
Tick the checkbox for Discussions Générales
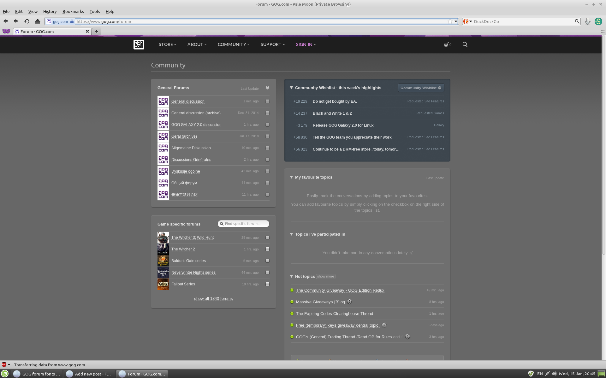point(268,160)
